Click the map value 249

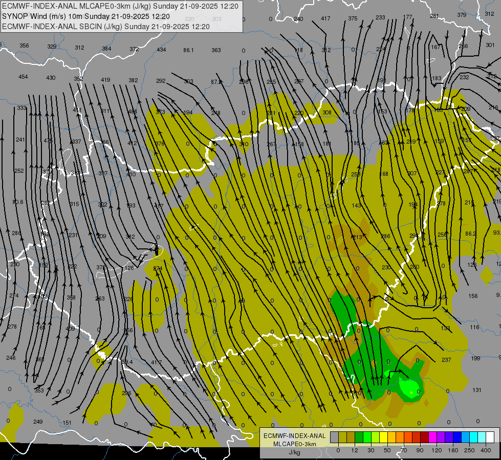coord(38,422)
